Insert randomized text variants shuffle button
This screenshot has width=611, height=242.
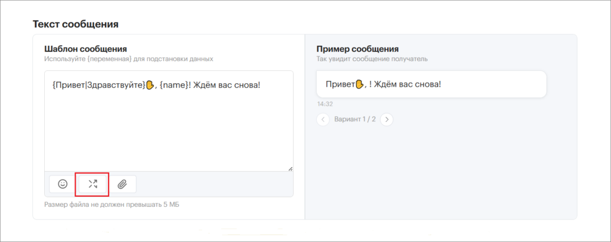(x=92, y=184)
